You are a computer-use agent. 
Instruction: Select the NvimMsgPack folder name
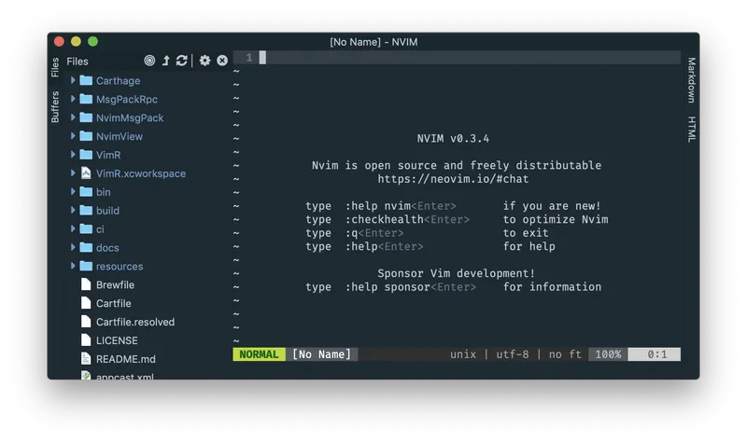pos(130,118)
